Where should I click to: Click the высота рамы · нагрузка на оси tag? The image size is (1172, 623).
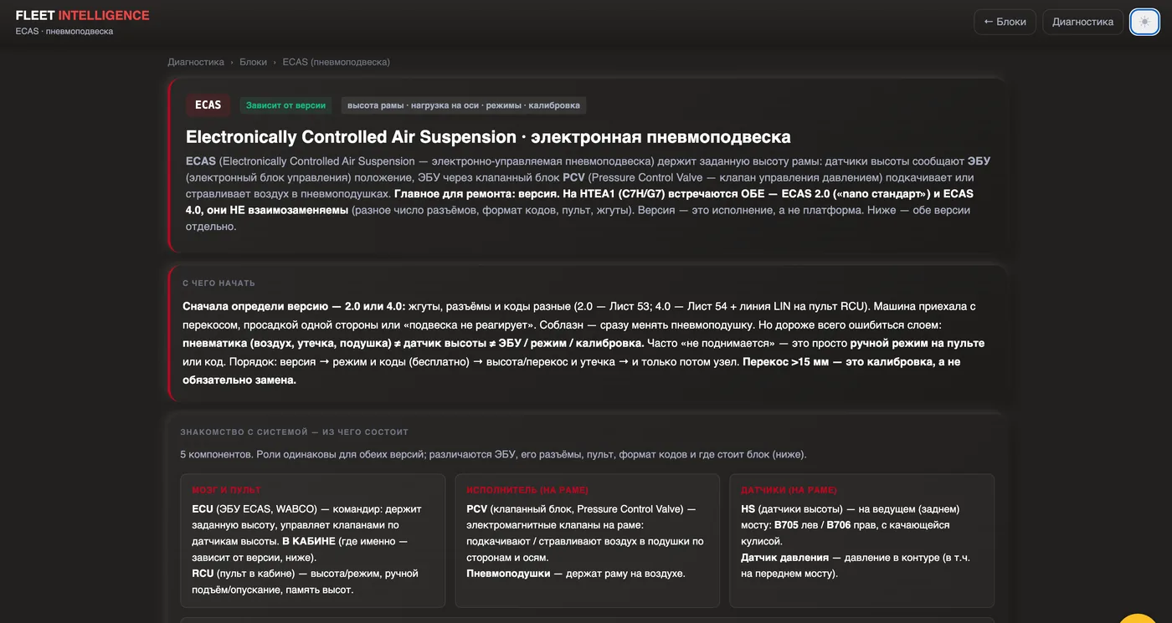pyautogui.click(x=463, y=105)
